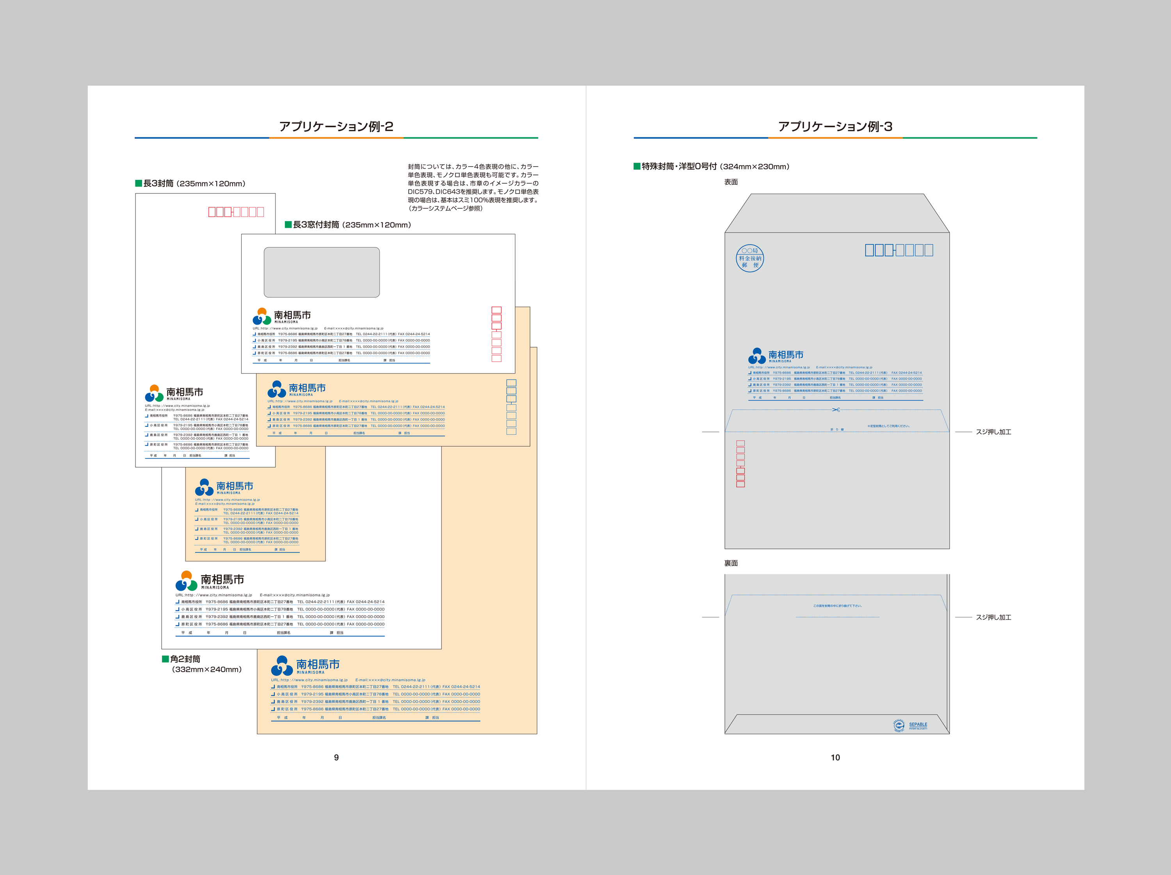Click the gray address window on the envelope
The height and width of the screenshot is (875, 1171).
(321, 272)
